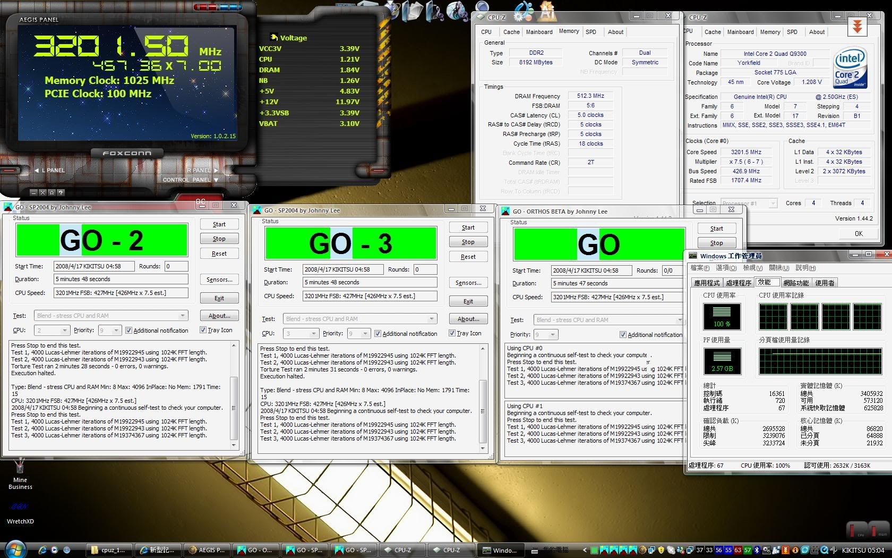The width and height of the screenshot is (892, 558).
Task: Click CPU usage 100% meter in Task Manager
Action: [x=722, y=316]
